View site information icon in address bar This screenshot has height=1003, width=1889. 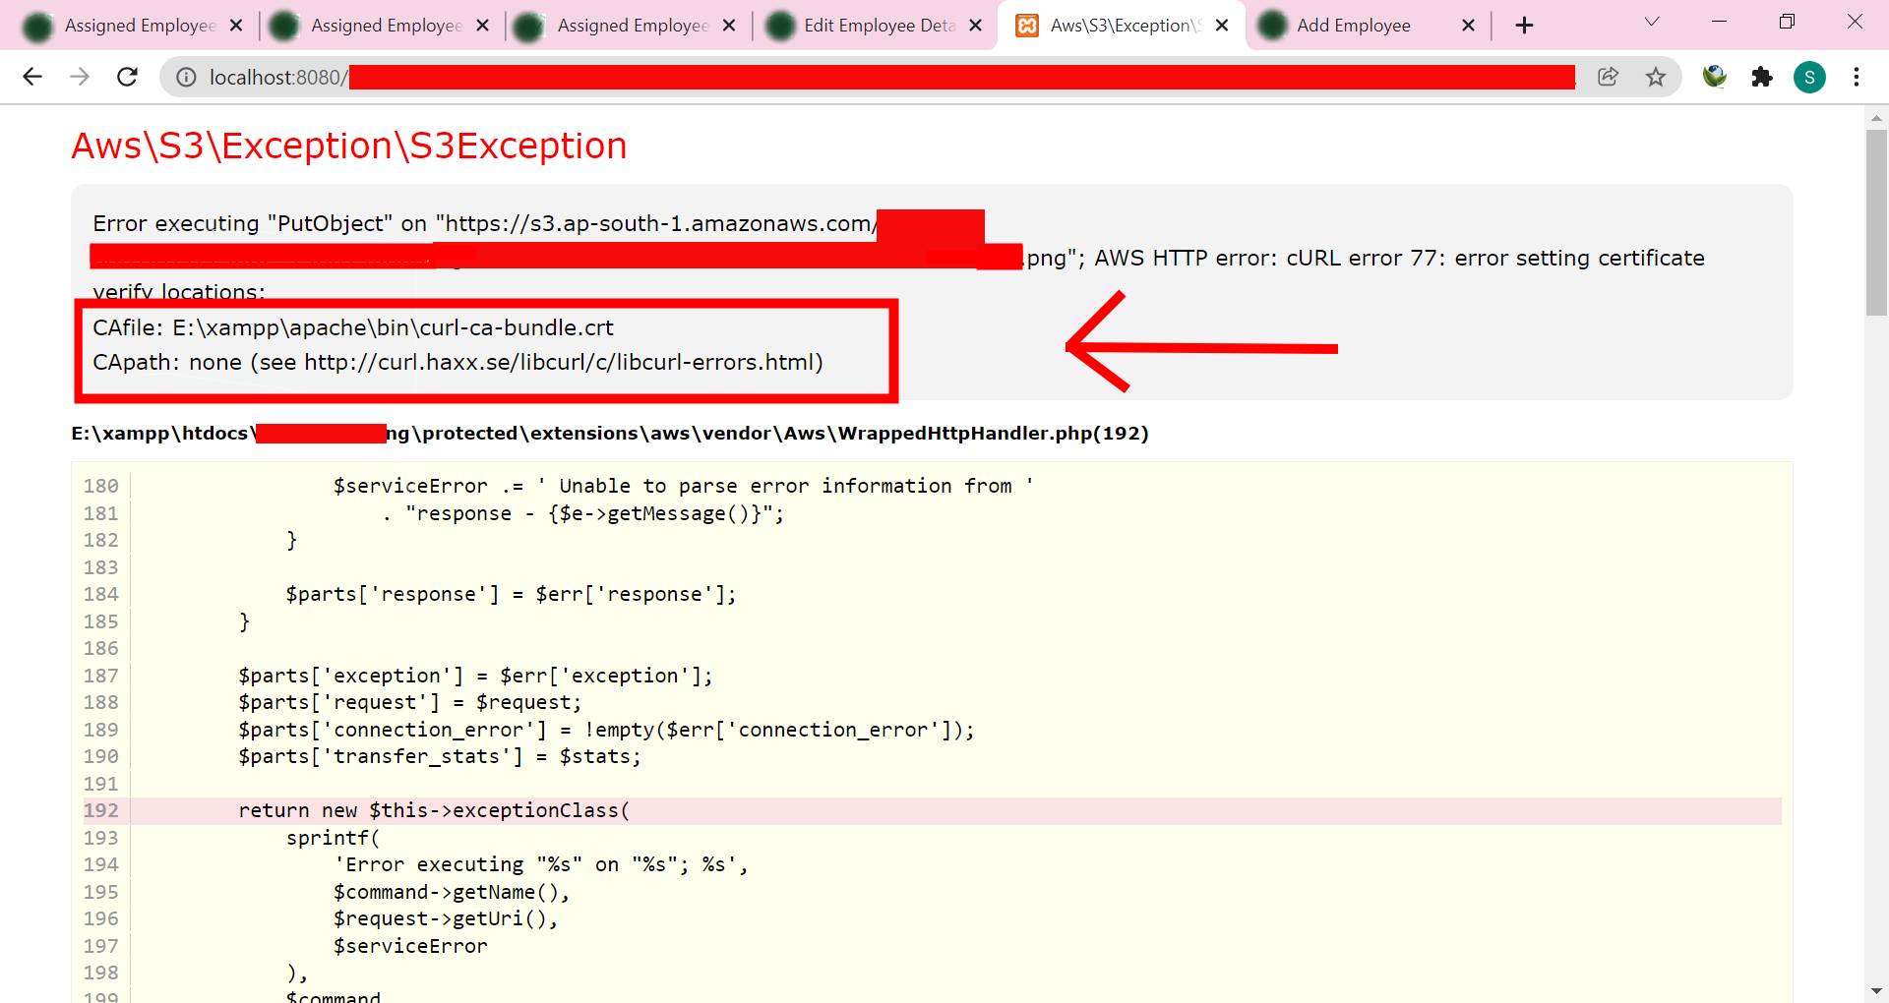point(186,77)
